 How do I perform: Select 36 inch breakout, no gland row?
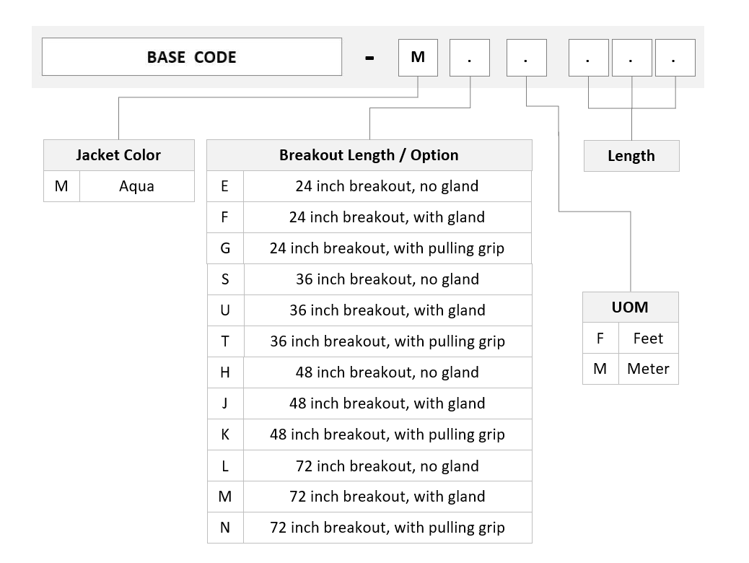pyautogui.click(x=369, y=279)
